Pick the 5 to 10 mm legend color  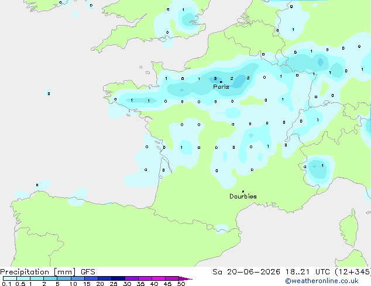[64, 278]
